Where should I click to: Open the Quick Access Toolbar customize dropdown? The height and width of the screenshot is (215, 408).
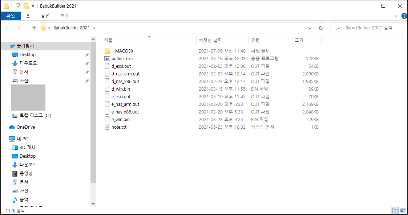tap(33, 6)
